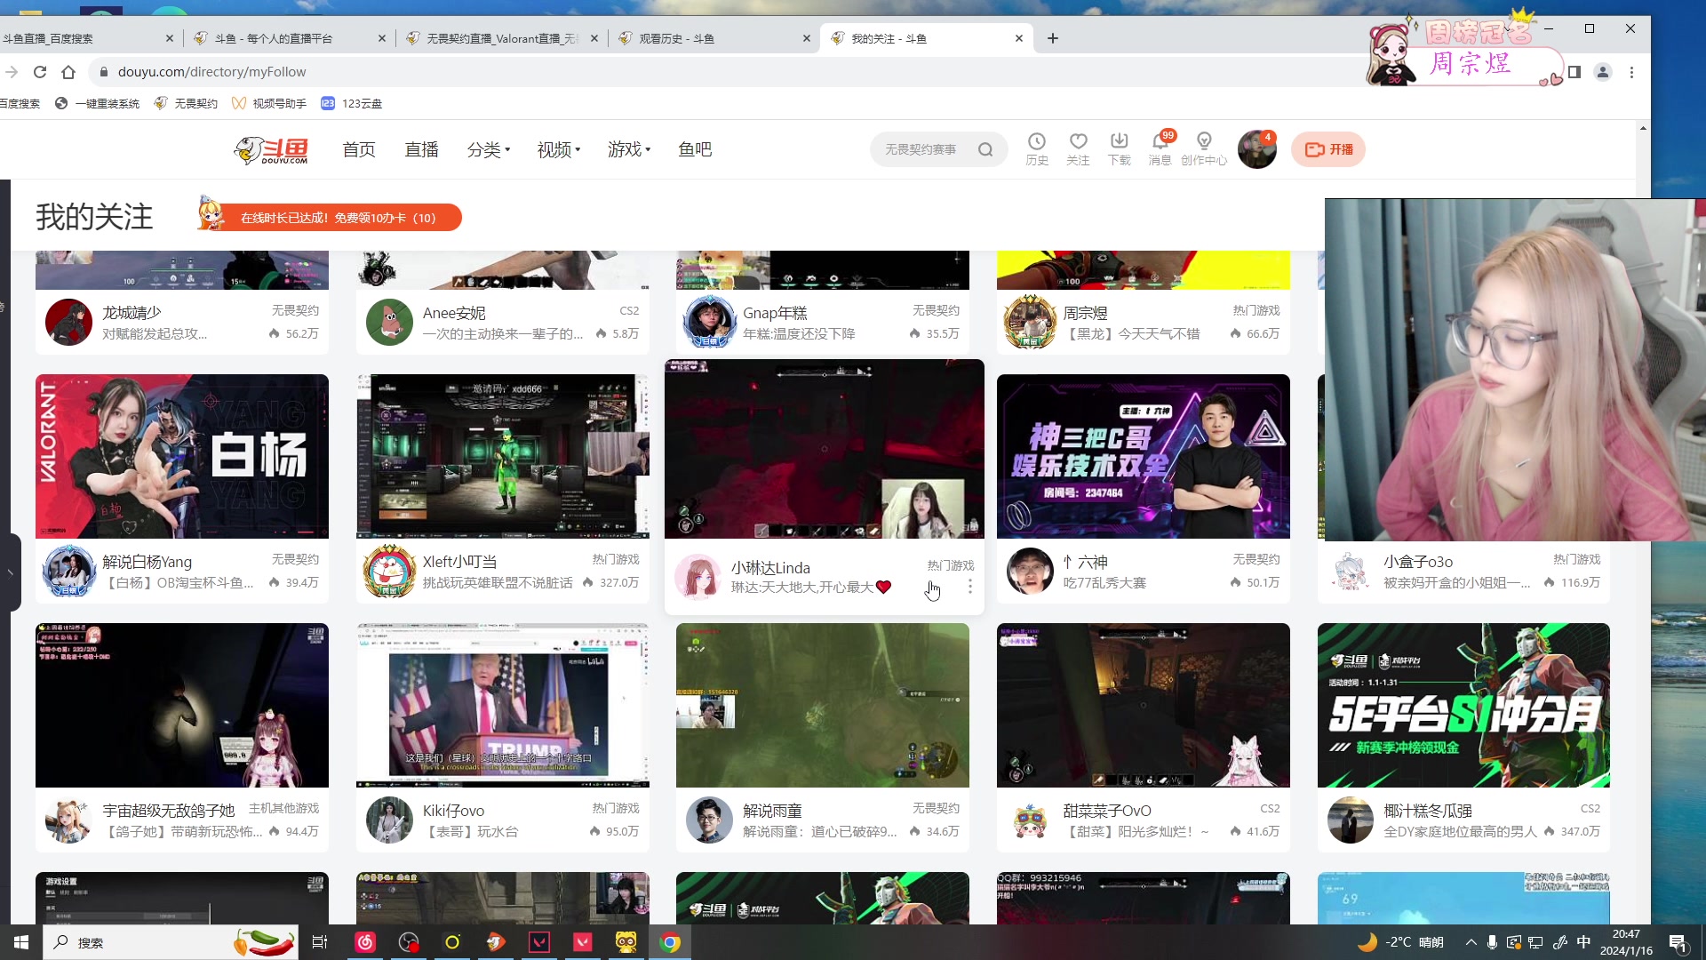
Task: Open Creator Center (创作中心) icon
Action: 1204,148
